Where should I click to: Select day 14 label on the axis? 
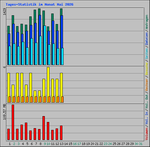tap(66, 144)
